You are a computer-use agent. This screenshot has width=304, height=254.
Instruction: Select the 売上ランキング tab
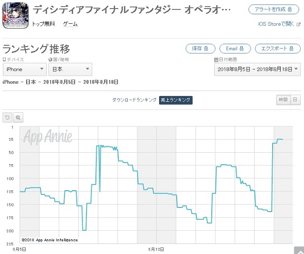pos(176,100)
